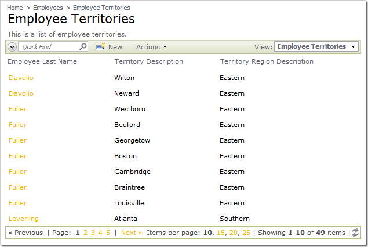
Task: Click the New record icon
Action: 101,47
